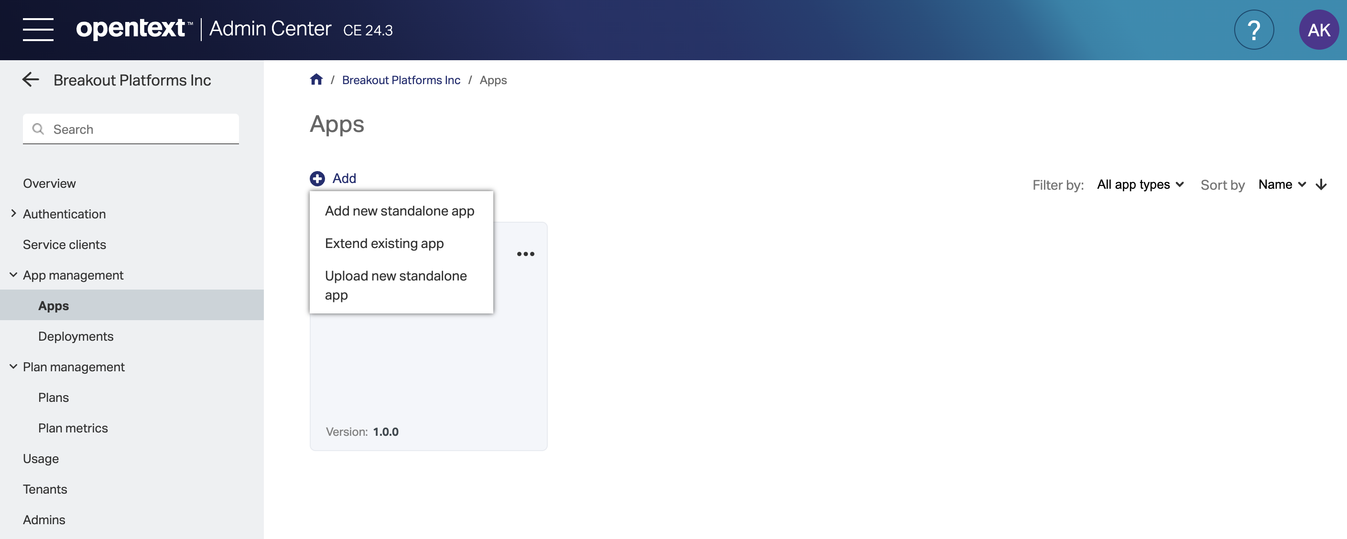Open Breakout Platforms Inc breadcrumb link
This screenshot has height=539, width=1347.
click(x=401, y=79)
